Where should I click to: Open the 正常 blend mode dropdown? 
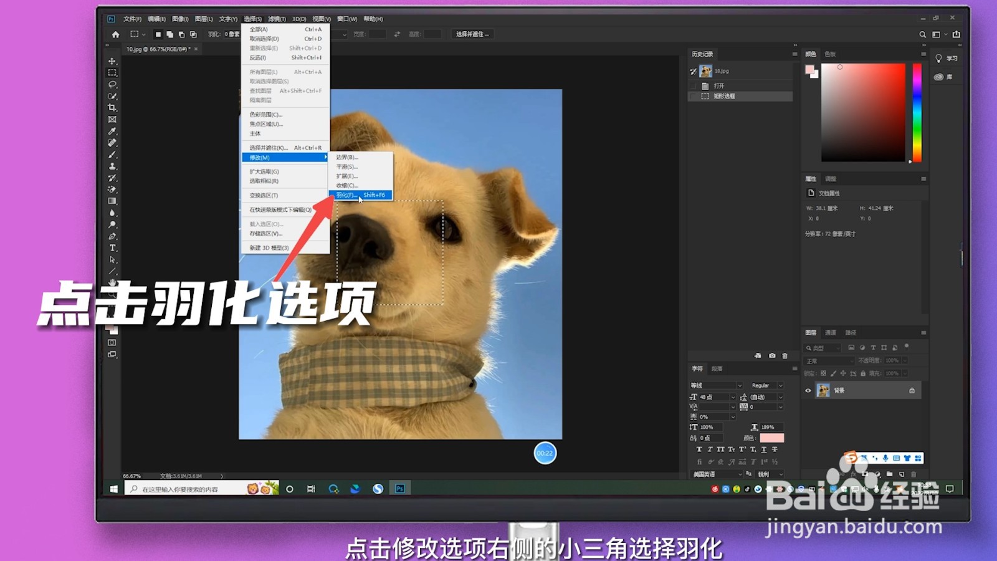click(x=829, y=361)
